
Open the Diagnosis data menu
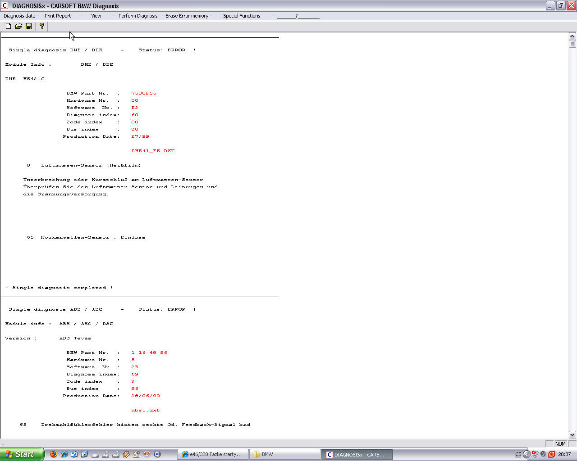click(19, 16)
